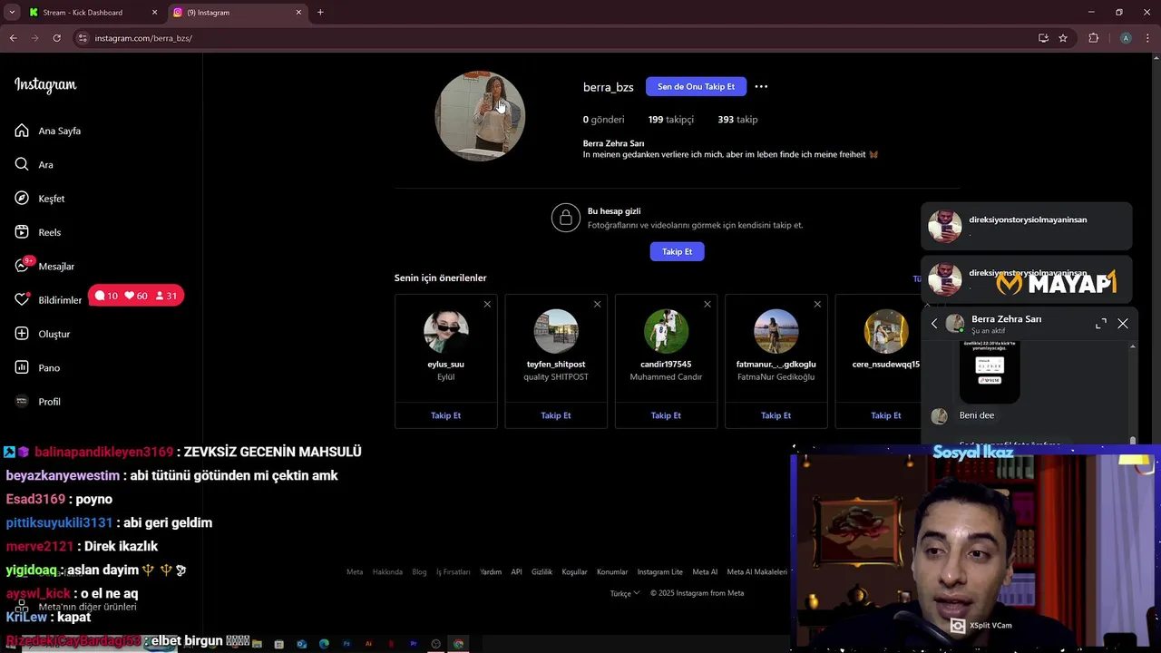
Task: Open the Ara search item
Action: [x=34, y=164]
